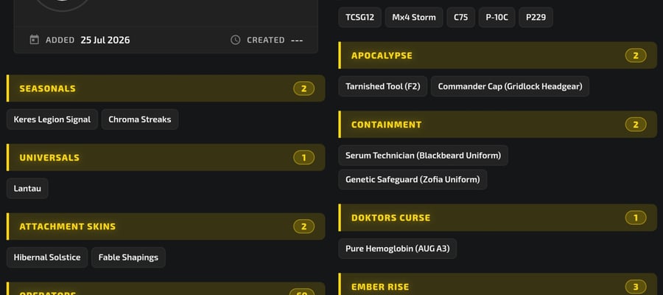Image resolution: width=663 pixels, height=295 pixels.
Task: Select the Mx4 Storm chip
Action: (414, 18)
